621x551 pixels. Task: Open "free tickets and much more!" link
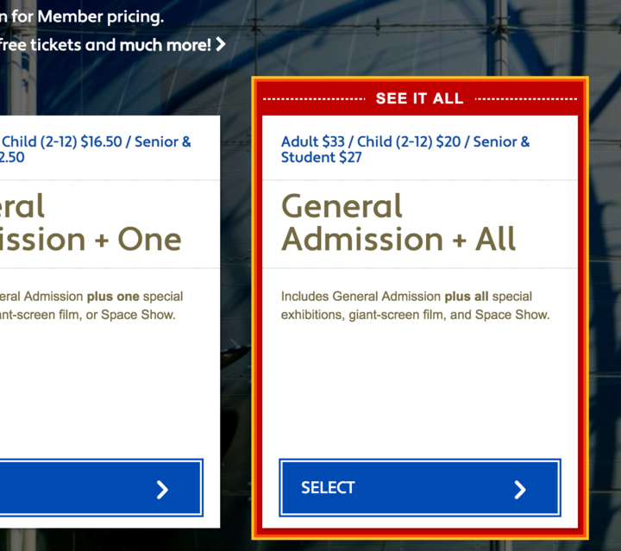click(x=105, y=45)
